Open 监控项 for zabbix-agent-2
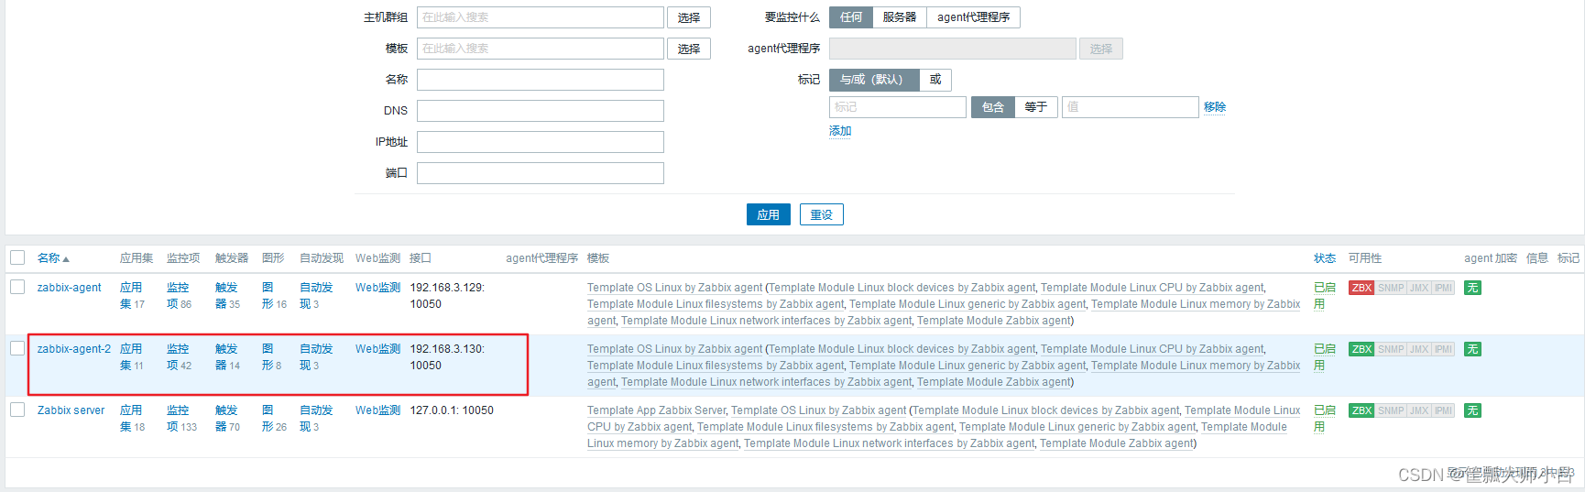The width and height of the screenshot is (1585, 492). coord(178,357)
